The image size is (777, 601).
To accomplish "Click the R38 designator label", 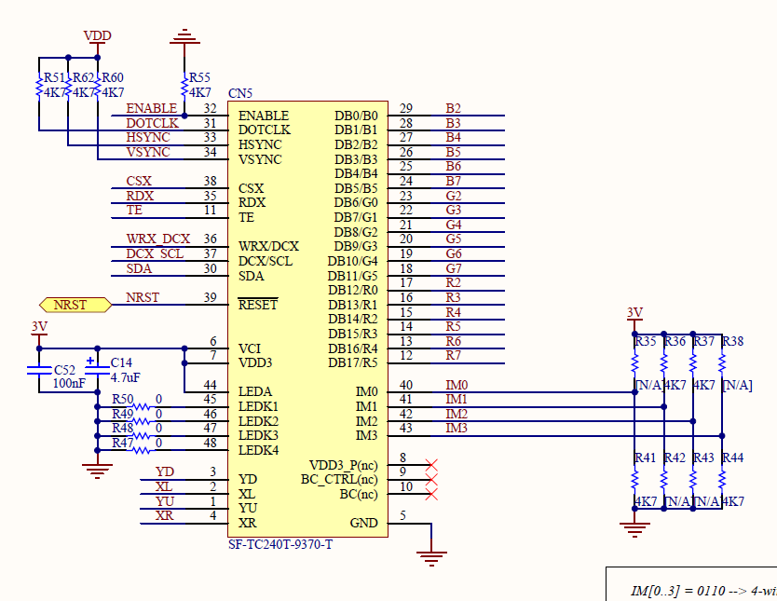I will click(733, 341).
